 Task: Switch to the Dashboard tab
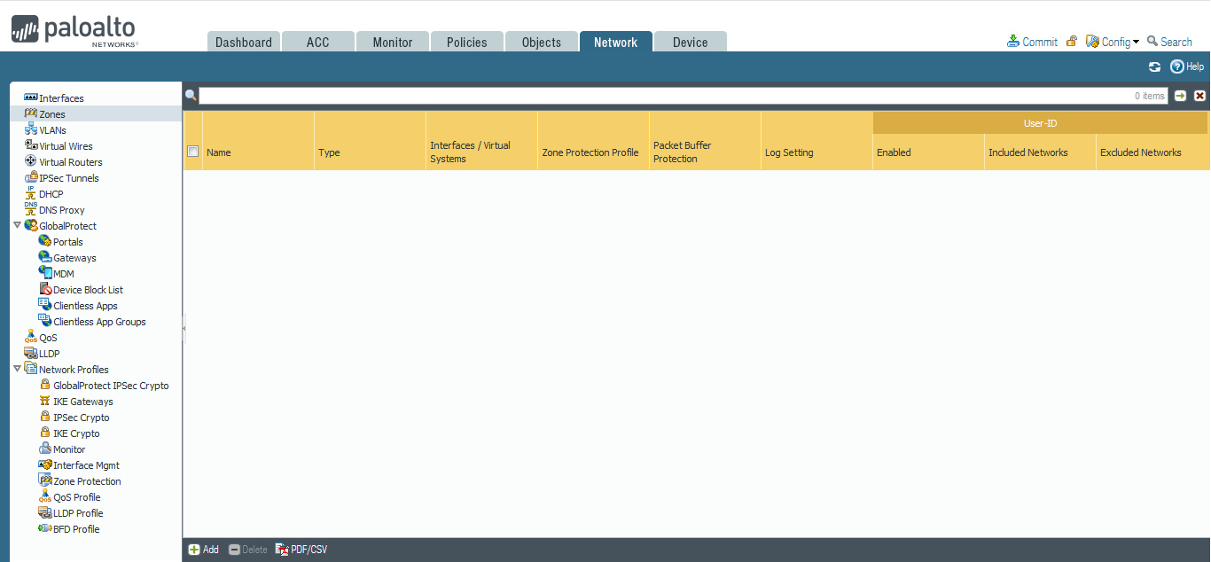(244, 42)
